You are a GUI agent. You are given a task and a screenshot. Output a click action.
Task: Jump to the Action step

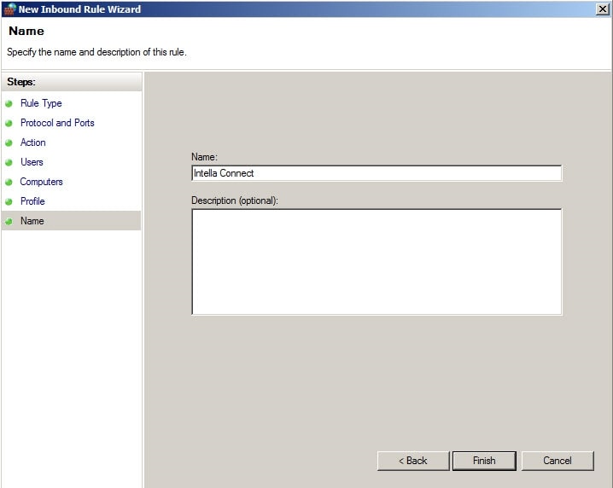point(33,142)
